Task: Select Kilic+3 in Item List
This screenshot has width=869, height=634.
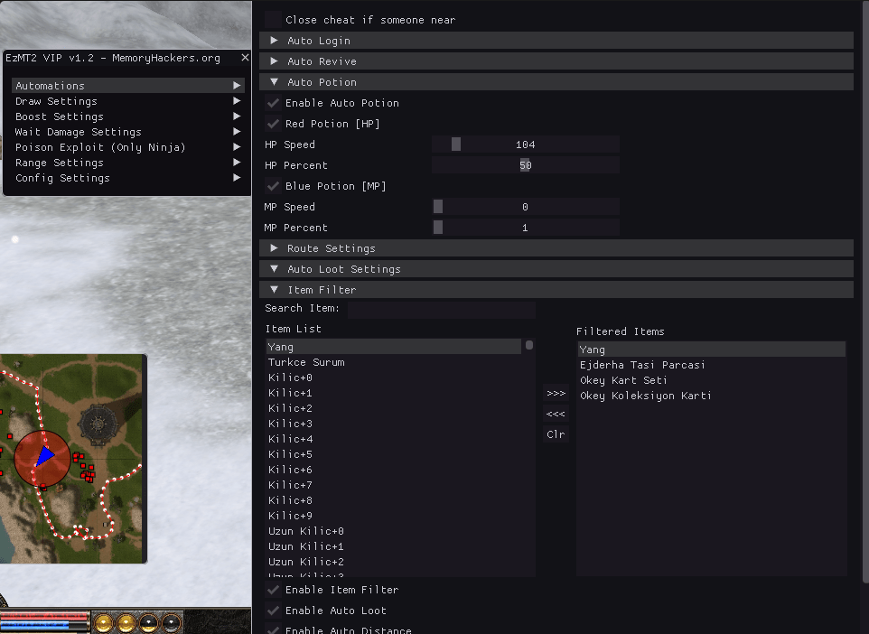Action: (x=394, y=424)
